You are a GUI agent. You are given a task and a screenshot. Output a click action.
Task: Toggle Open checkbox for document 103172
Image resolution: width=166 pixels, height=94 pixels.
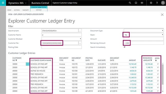click(158, 67)
